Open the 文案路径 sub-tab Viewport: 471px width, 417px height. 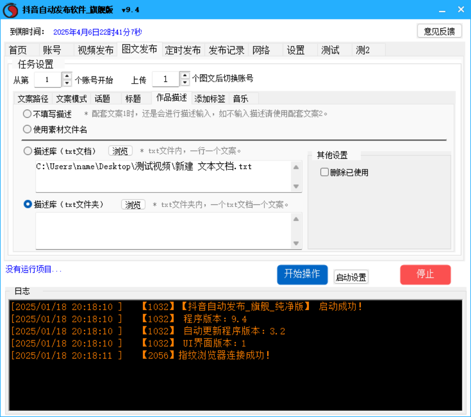click(33, 99)
